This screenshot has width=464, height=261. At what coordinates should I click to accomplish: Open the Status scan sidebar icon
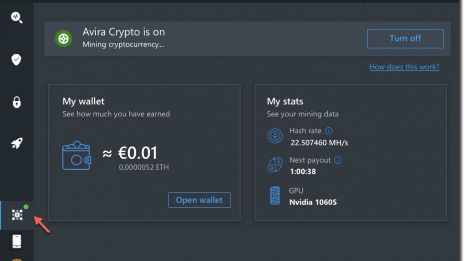pyautogui.click(x=16, y=17)
